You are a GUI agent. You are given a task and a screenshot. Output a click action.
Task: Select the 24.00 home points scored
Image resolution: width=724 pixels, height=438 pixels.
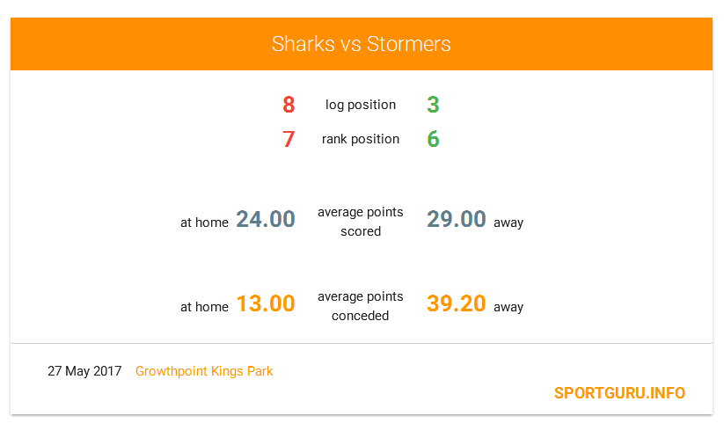[266, 219]
